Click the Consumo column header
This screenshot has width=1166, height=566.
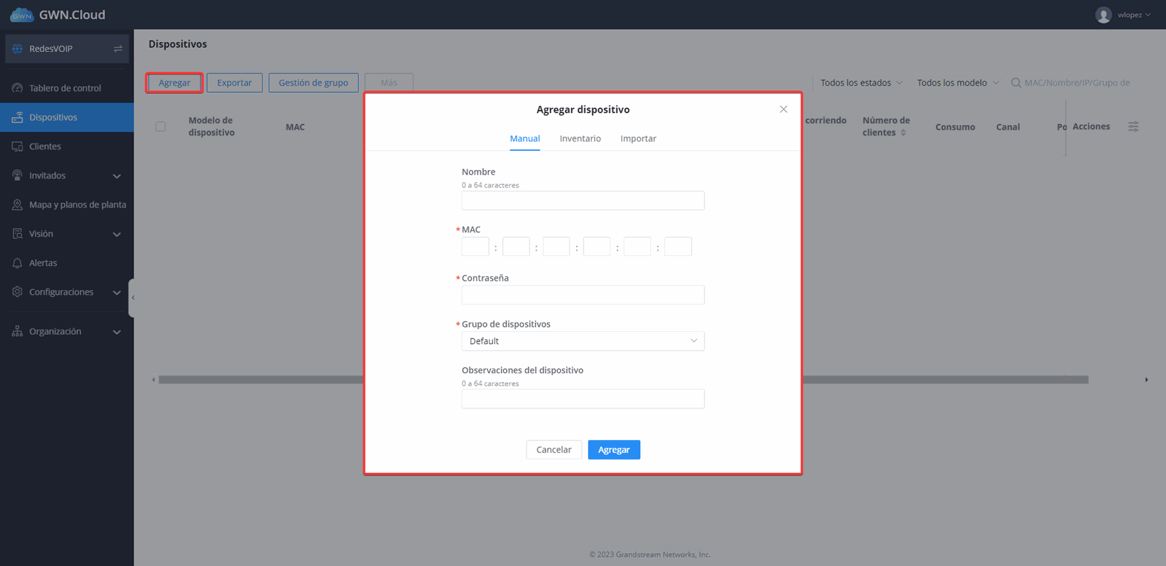click(955, 127)
